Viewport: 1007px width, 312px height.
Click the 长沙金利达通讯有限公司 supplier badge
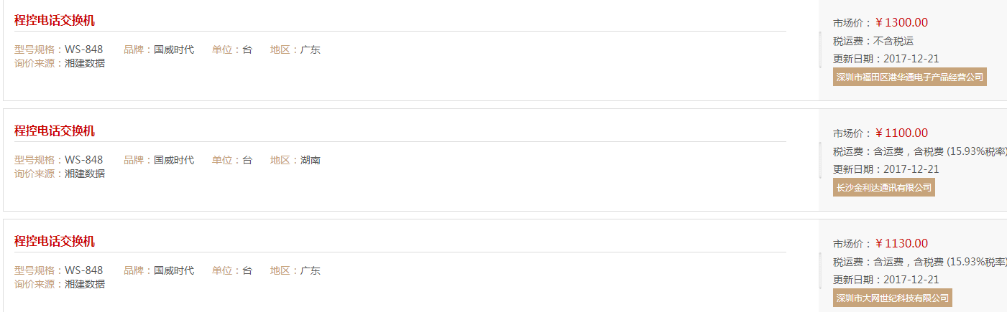[883, 187]
